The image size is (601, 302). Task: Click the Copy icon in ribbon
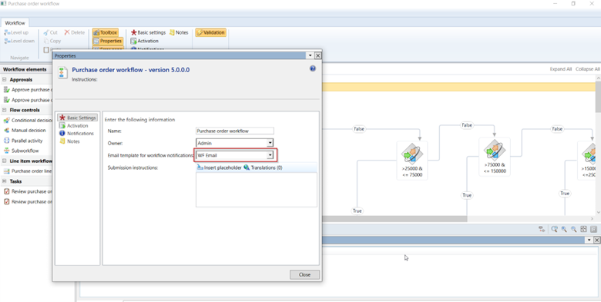coord(46,41)
